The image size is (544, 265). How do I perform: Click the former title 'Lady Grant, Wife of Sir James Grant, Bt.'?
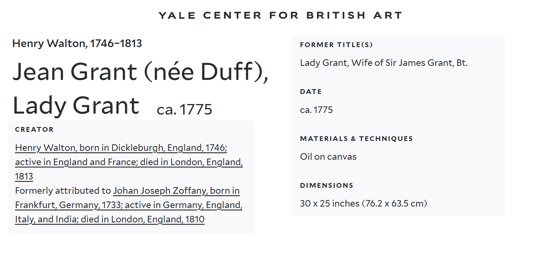click(x=384, y=63)
